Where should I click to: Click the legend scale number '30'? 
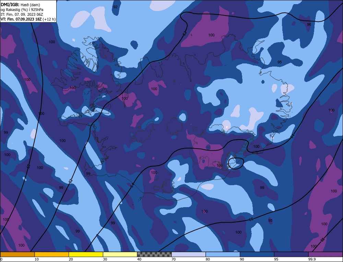coord(105,259)
